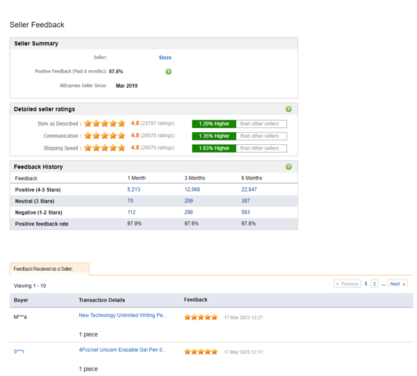Open 563 negative feedback for 6 Months
Image resolution: width=417 pixels, height=376 pixels.
[245, 212]
